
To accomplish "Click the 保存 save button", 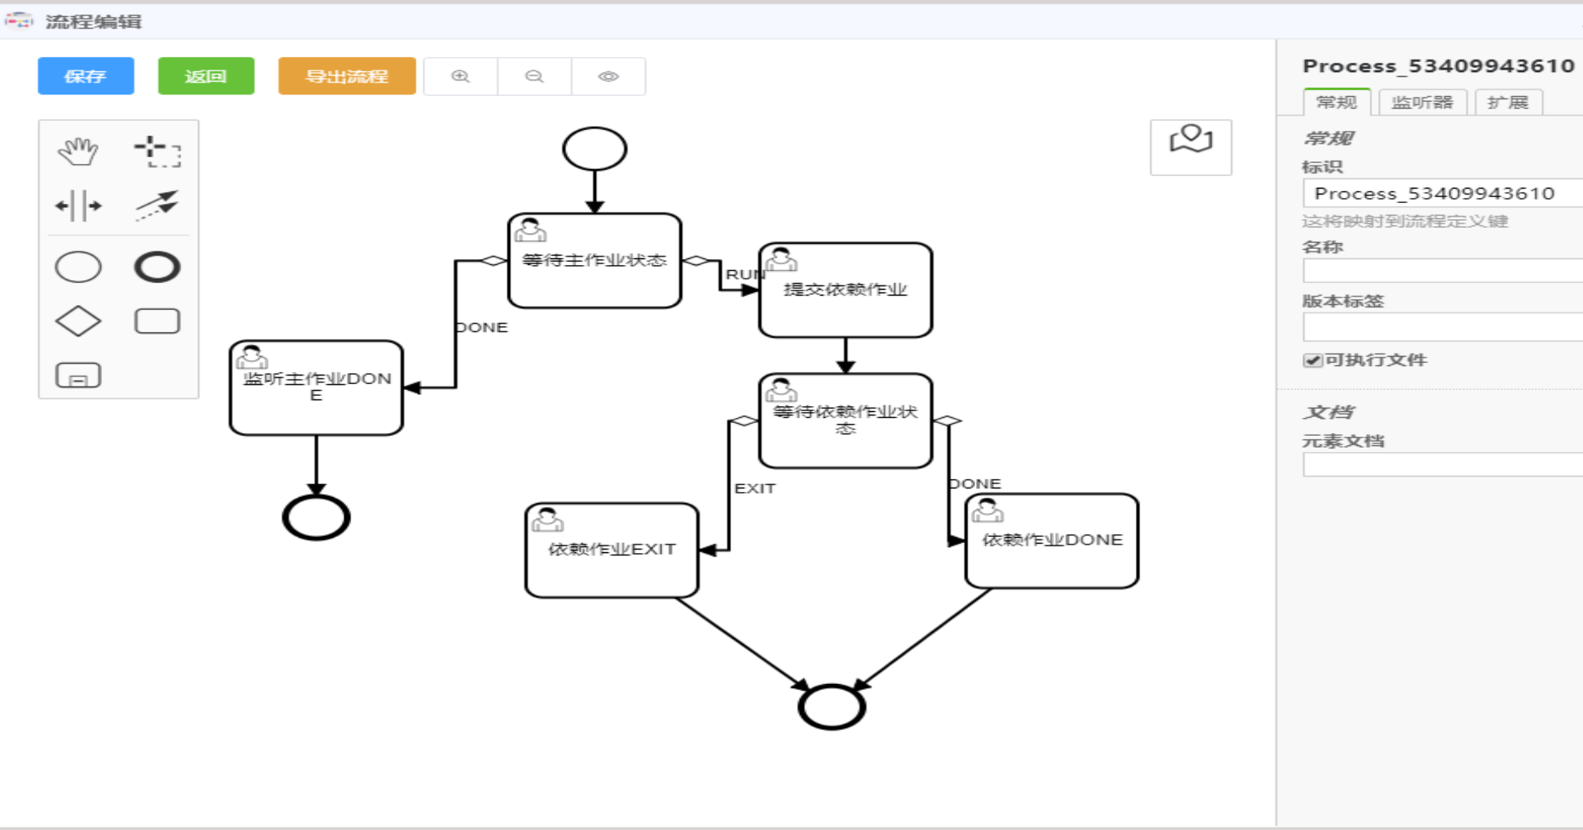I will point(86,76).
